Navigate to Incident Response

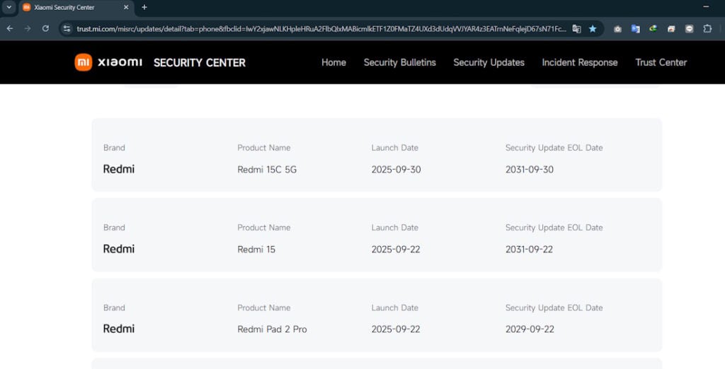pos(579,62)
